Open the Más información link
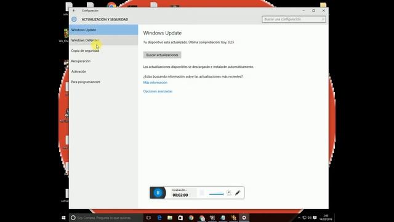The width and height of the screenshot is (394, 222). [x=155, y=83]
